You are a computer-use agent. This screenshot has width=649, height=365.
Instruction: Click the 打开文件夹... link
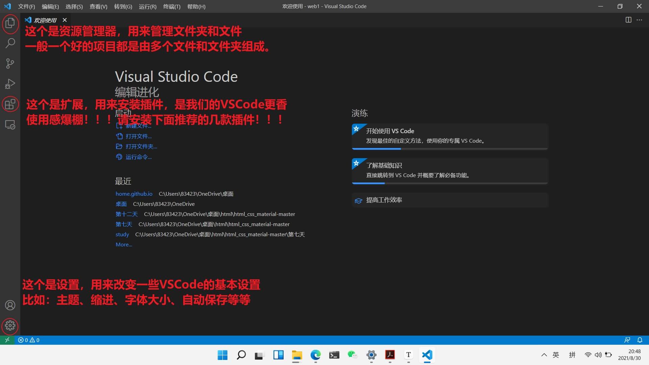tap(137, 146)
